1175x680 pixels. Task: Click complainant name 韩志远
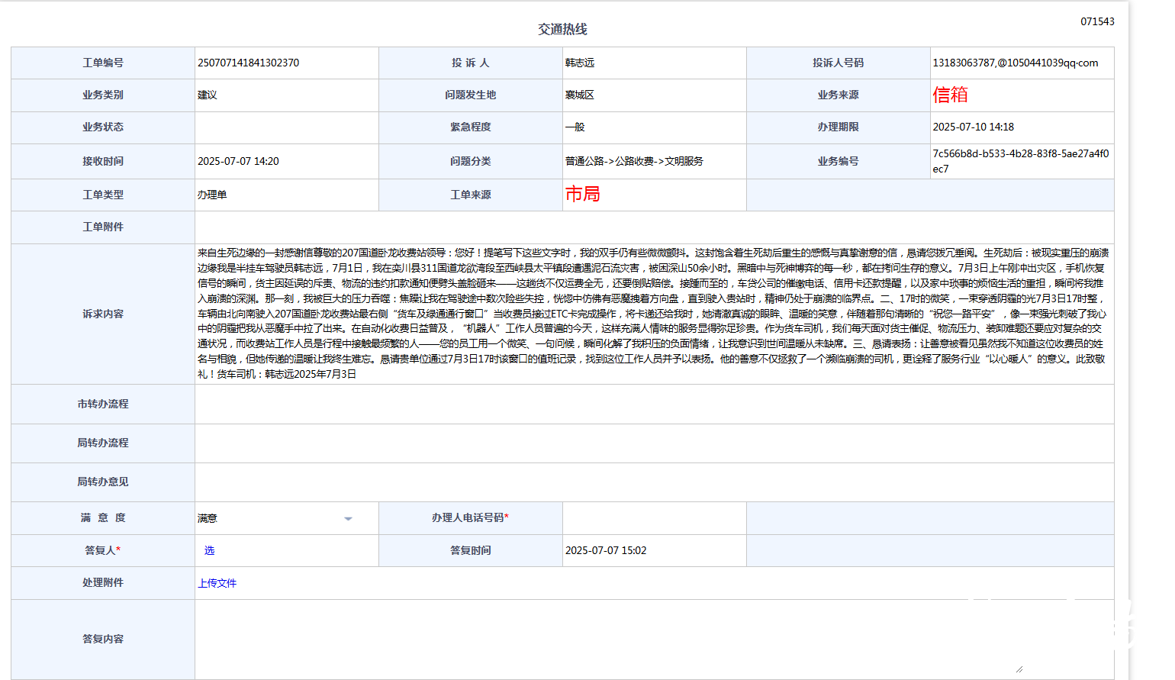pyautogui.click(x=580, y=63)
